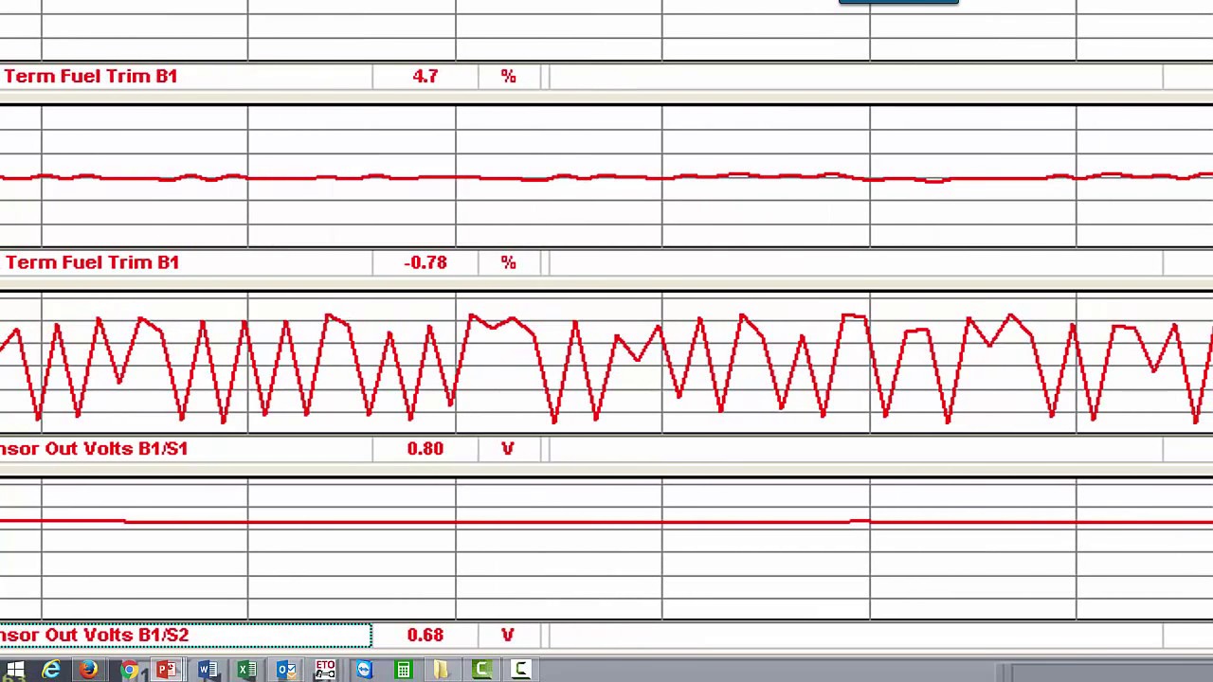This screenshot has width=1213, height=682.
Task: Open the ETO key application icon
Action: point(325,671)
